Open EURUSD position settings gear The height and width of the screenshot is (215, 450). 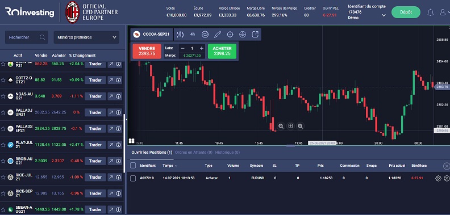438,178
